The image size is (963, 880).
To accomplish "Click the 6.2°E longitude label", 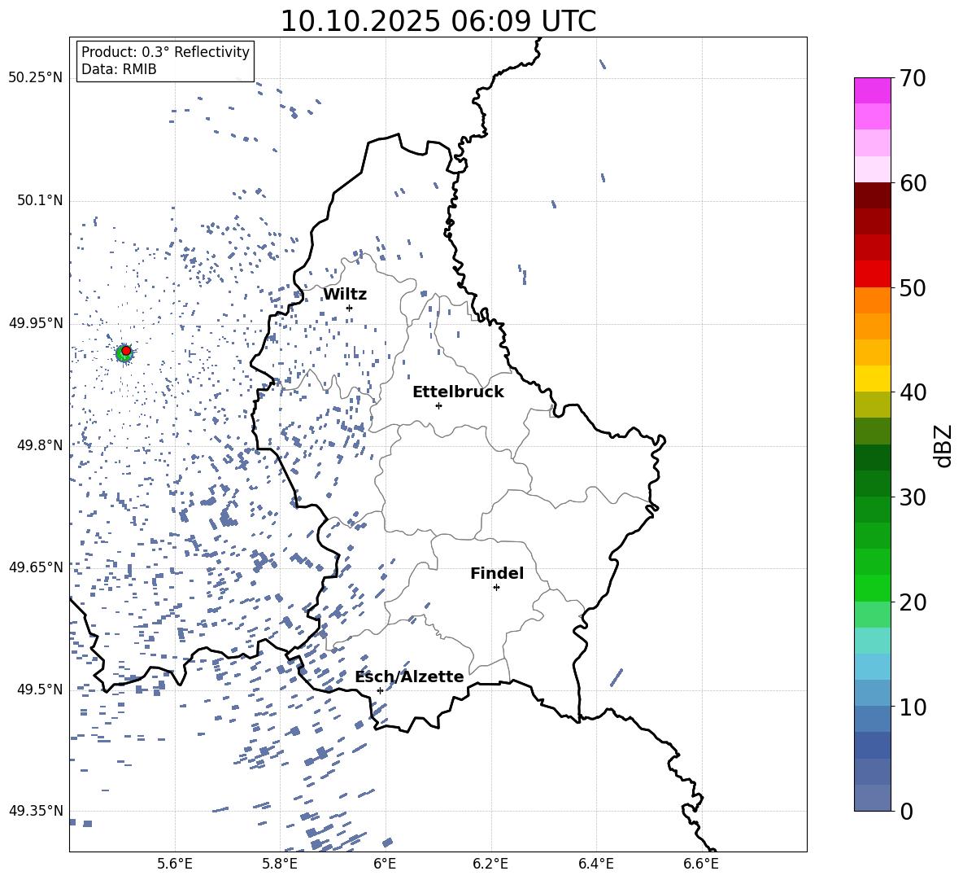I will (490, 864).
